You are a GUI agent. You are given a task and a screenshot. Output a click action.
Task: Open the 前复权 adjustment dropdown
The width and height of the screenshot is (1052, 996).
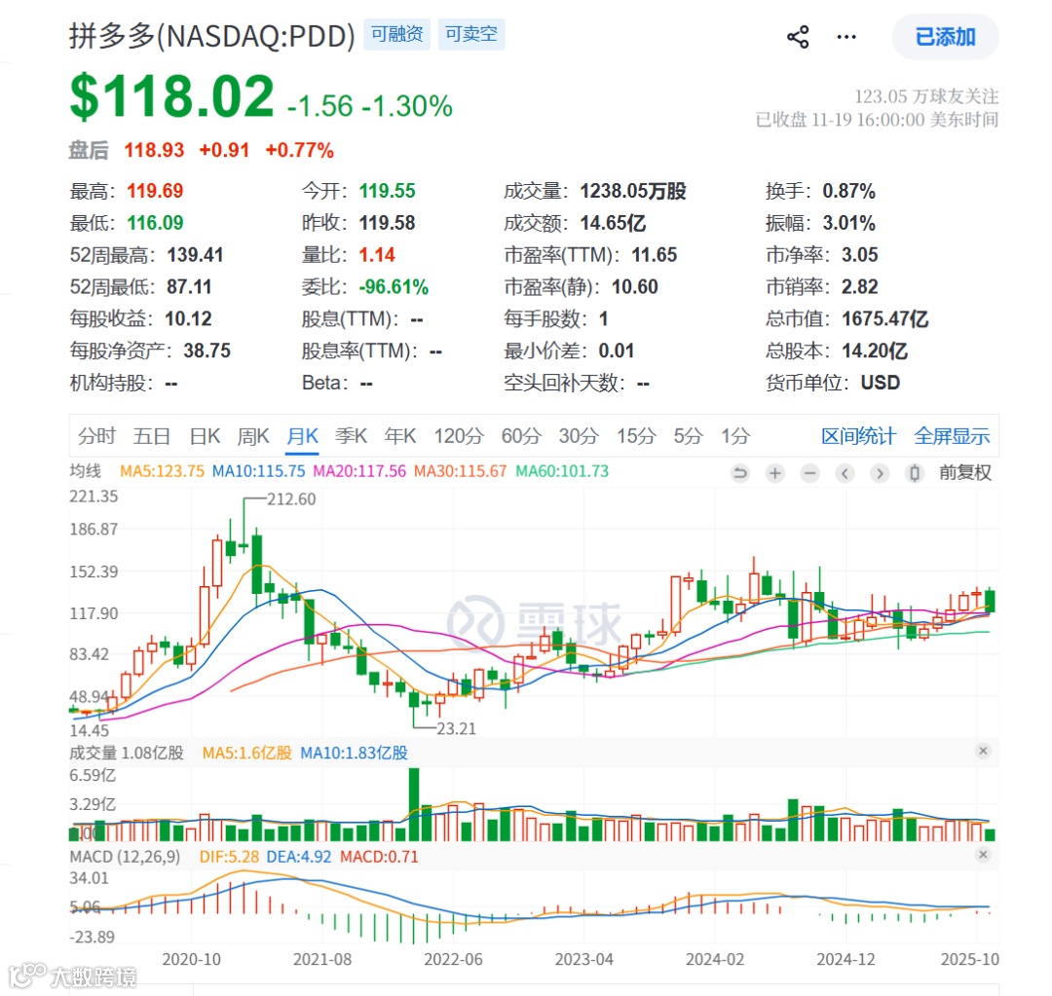(x=964, y=473)
